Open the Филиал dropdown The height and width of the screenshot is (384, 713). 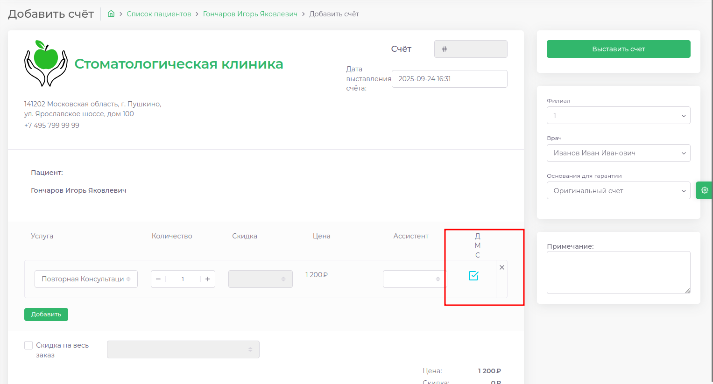(618, 116)
